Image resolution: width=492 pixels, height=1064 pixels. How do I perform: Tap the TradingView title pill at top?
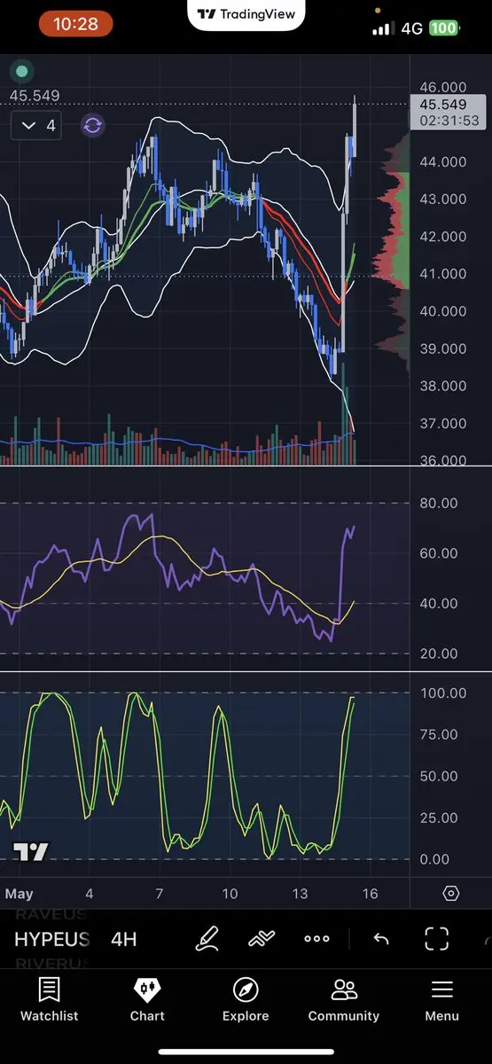tap(246, 14)
